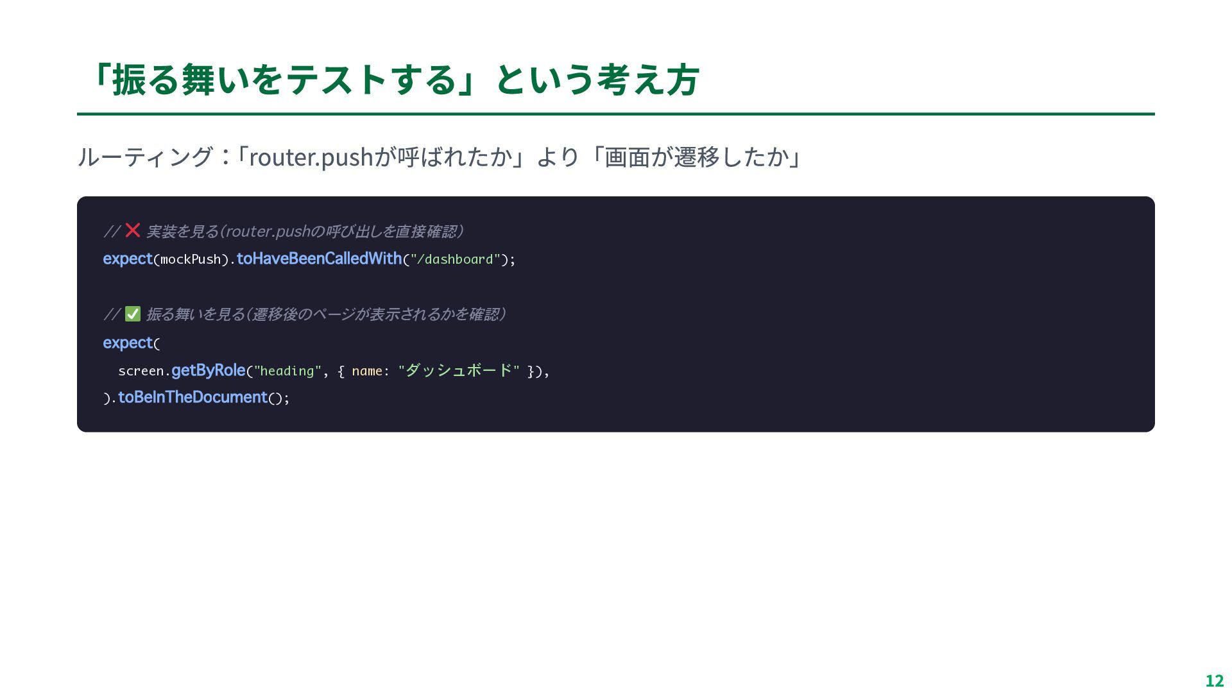Click the red cross mark emoji
1232x693 pixels.
click(132, 230)
